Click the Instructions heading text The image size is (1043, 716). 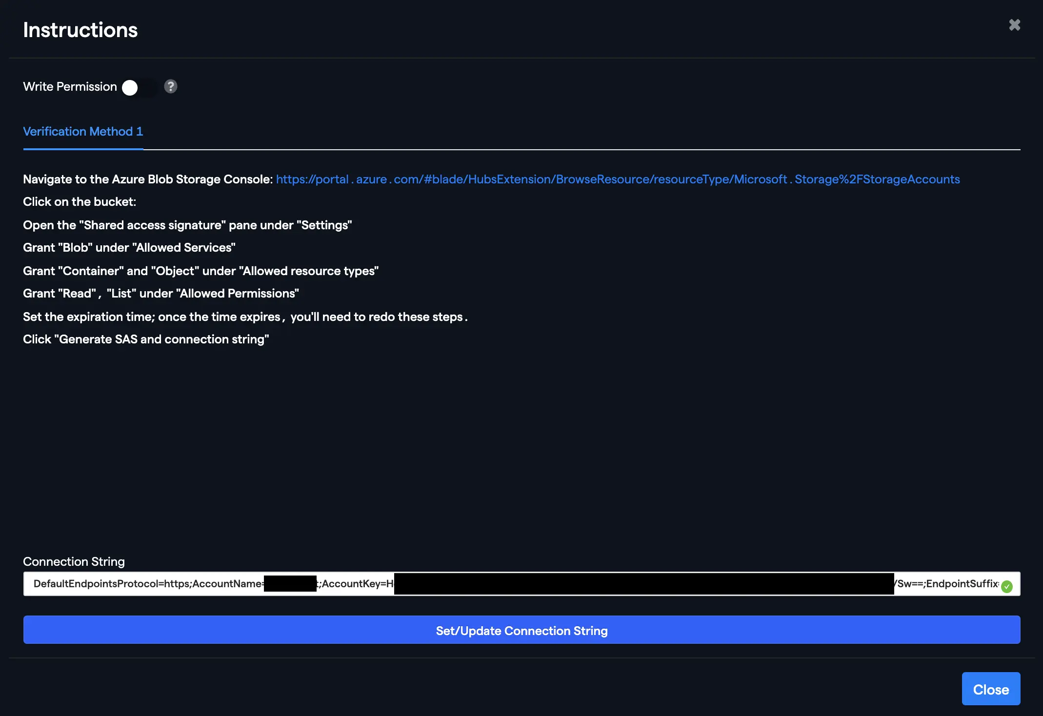(80, 30)
